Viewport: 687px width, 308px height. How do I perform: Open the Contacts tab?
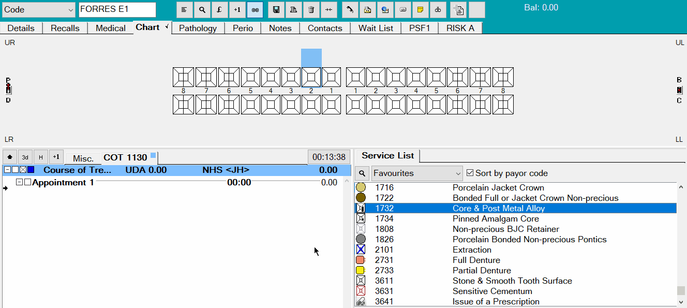[325, 28]
